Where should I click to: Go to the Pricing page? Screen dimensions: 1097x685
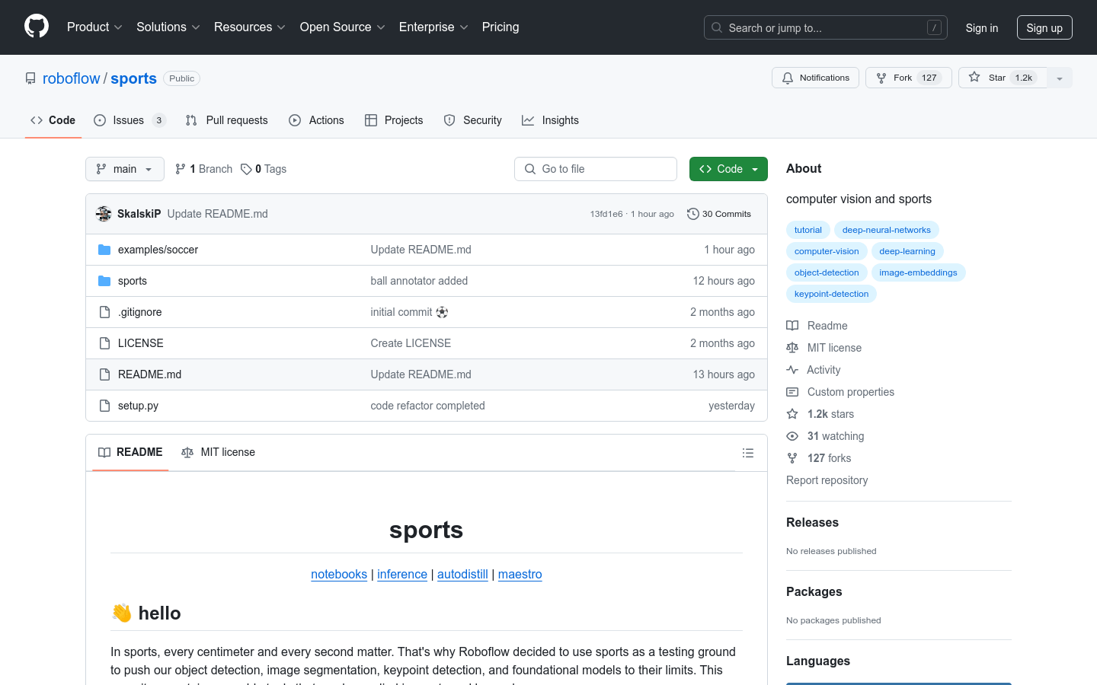click(501, 27)
